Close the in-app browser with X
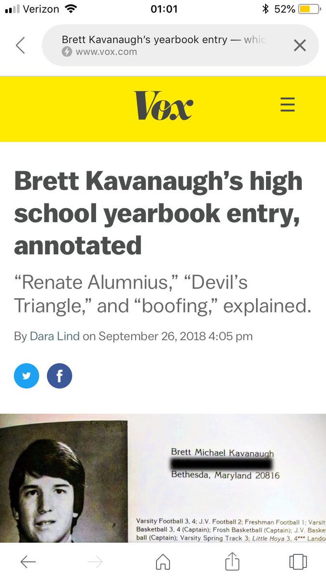 [300, 46]
